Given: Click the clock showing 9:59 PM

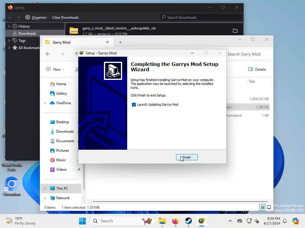Looking at the screenshot, I should pos(272,221).
